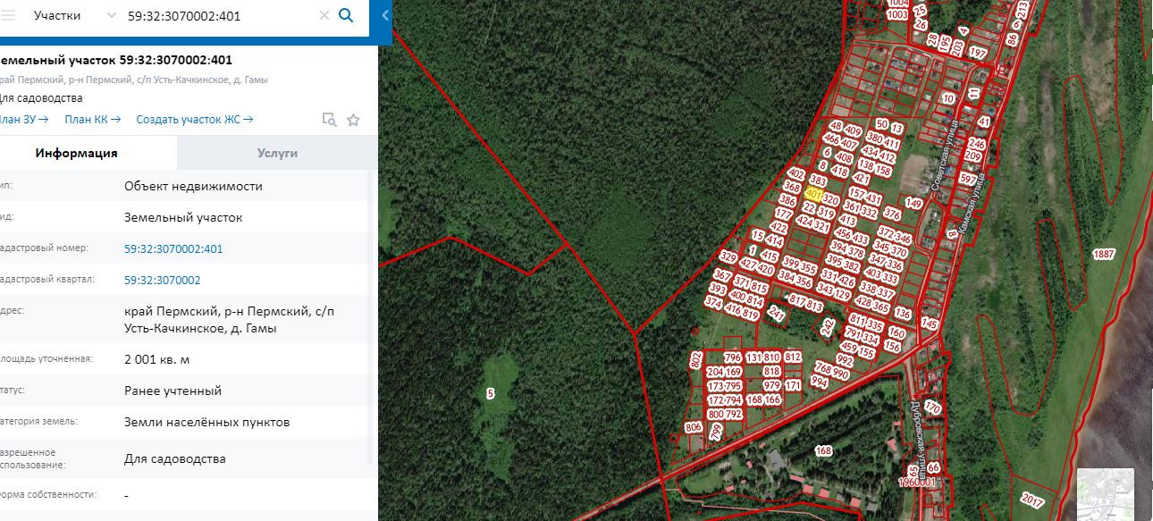Open the План ЗУ link
Screen dimensions: 1153x521
(x=22, y=119)
